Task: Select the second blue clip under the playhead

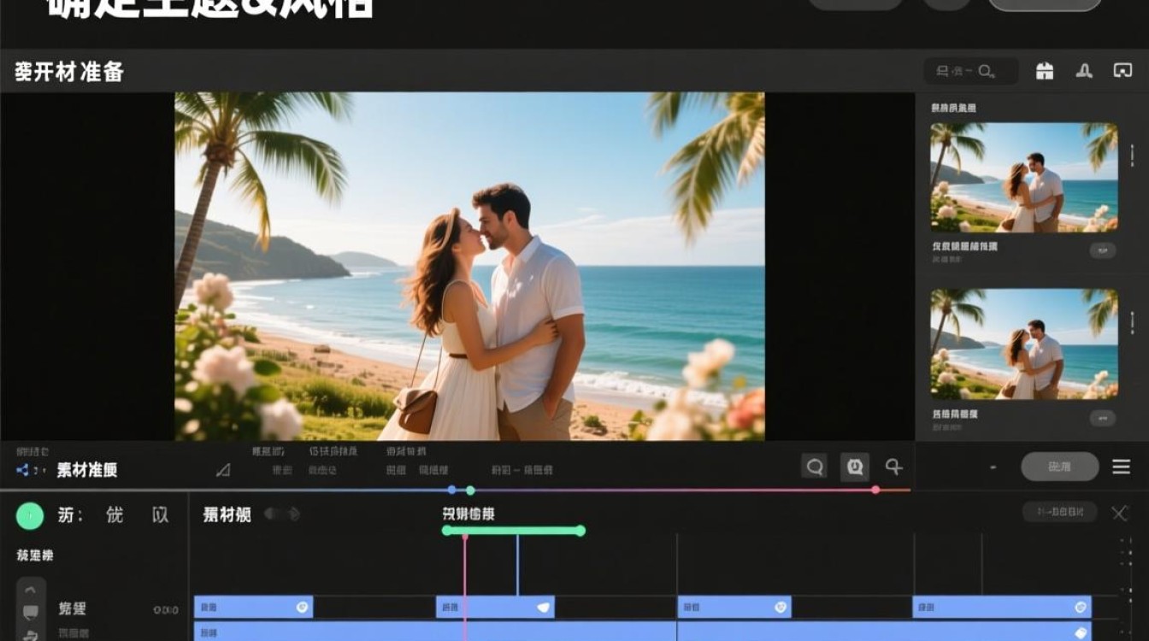Action: [x=495, y=607]
